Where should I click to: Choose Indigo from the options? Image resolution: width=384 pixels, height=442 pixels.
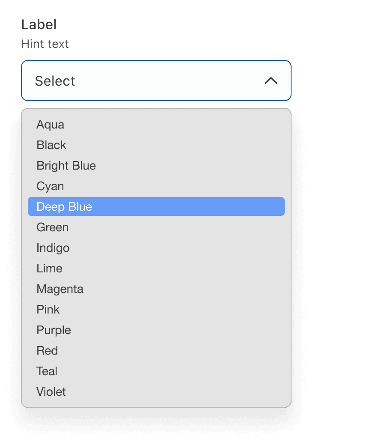(53, 248)
